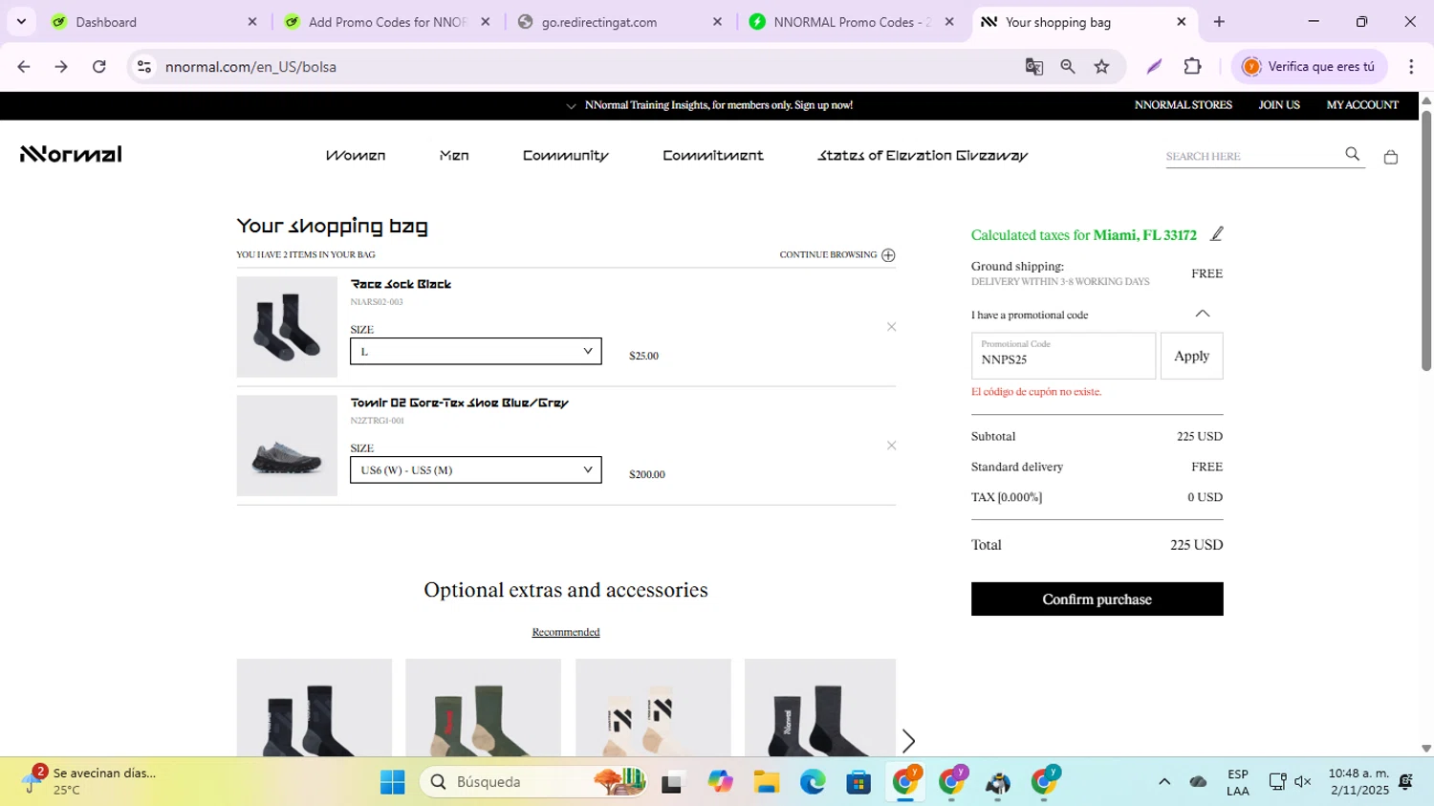Open the Community menu

click(x=565, y=155)
